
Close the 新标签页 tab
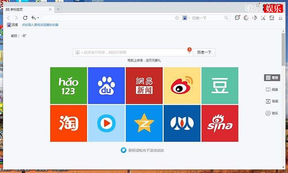[50, 9]
